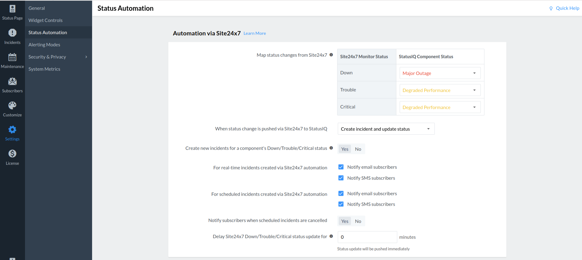Select the Settings gear icon

click(12, 130)
